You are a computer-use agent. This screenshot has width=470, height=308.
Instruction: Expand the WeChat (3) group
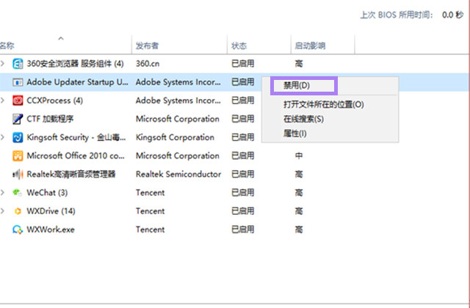4,193
